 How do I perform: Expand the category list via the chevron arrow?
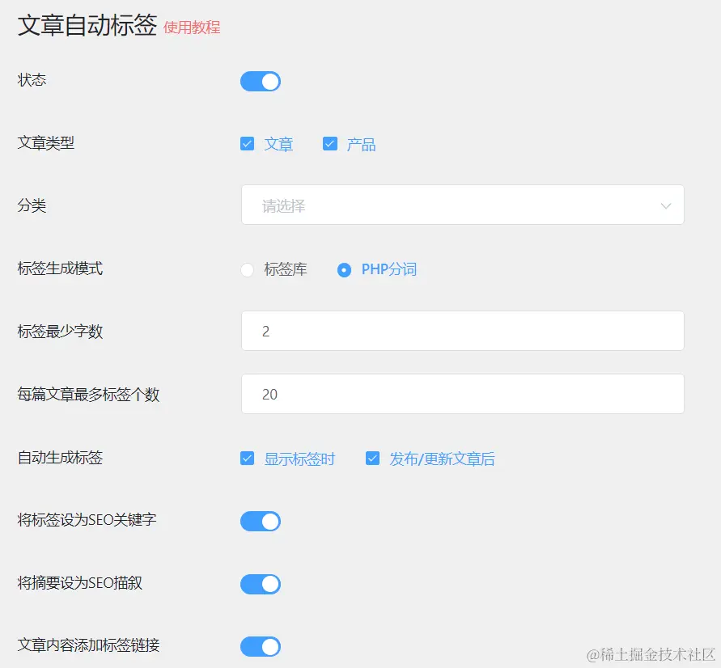coord(666,205)
